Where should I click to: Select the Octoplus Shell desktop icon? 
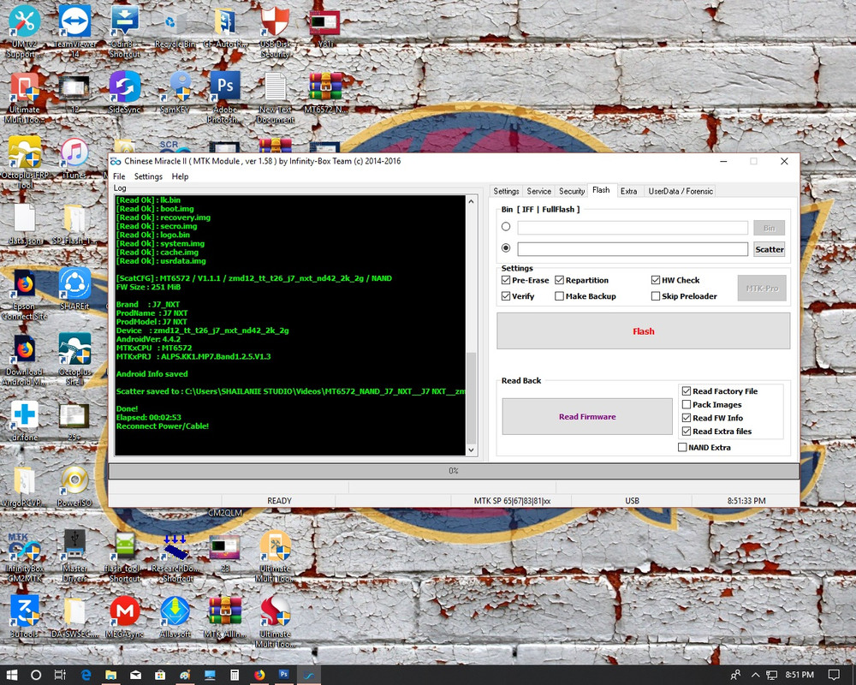pyautogui.click(x=74, y=359)
